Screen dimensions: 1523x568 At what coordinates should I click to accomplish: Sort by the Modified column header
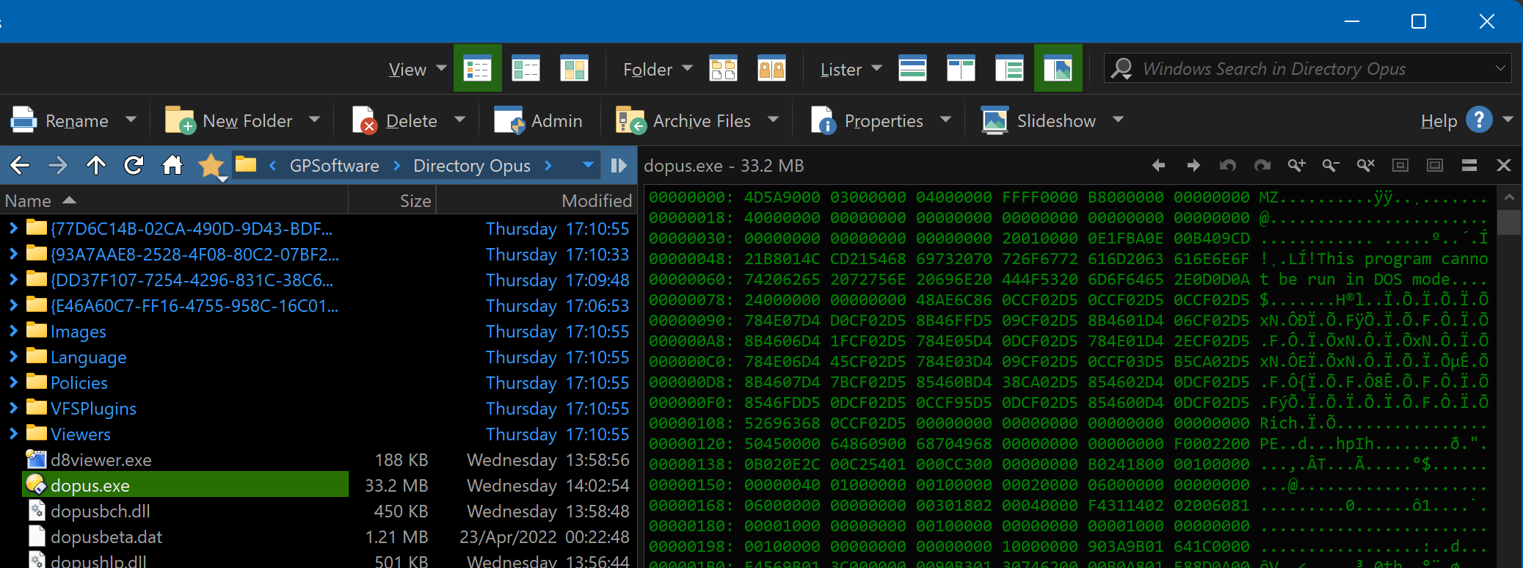click(x=536, y=200)
